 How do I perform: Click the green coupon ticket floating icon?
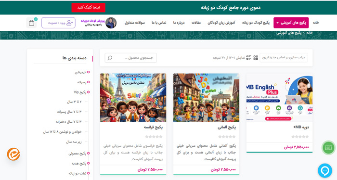pyautogui.click(x=328, y=148)
